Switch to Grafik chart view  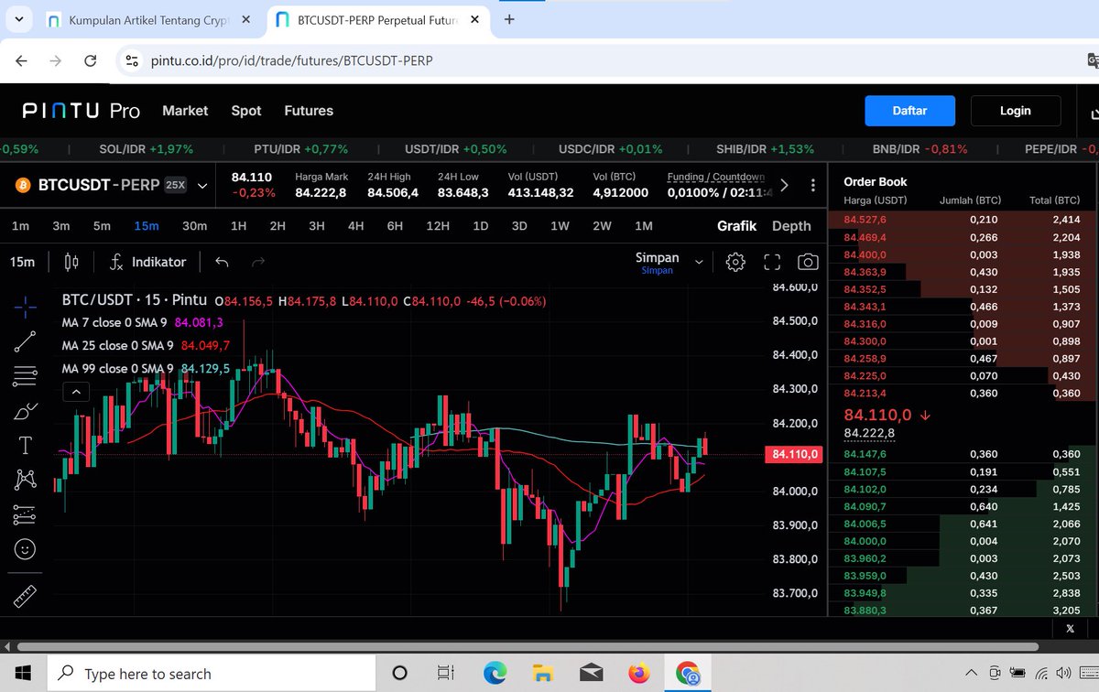click(736, 226)
